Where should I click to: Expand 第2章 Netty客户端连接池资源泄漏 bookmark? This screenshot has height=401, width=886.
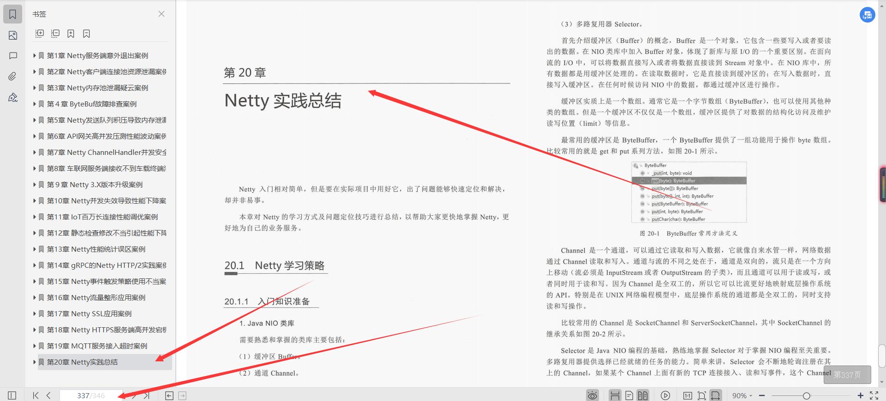tap(34, 71)
